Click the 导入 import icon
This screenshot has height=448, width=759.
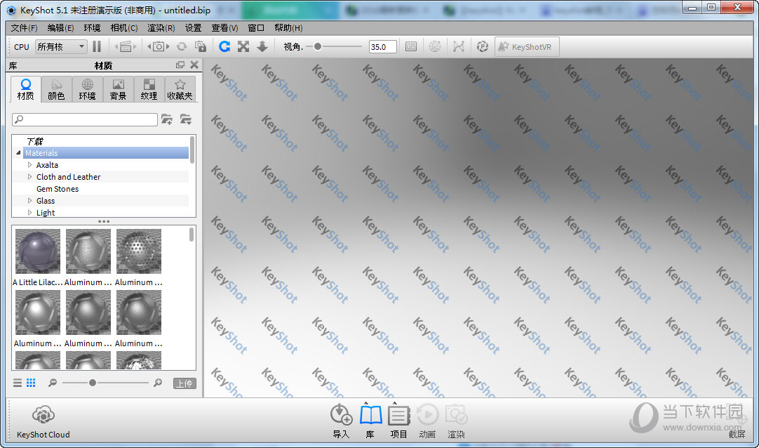pos(341,415)
